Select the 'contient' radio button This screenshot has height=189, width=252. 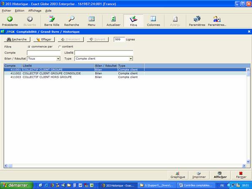point(59,46)
